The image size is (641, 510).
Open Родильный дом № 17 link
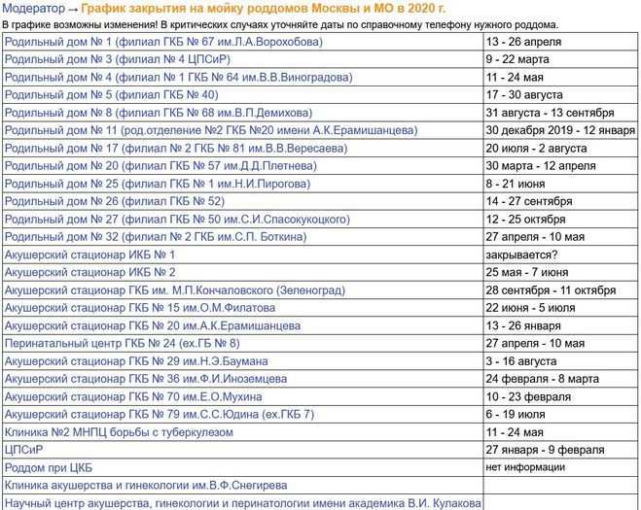point(176,149)
